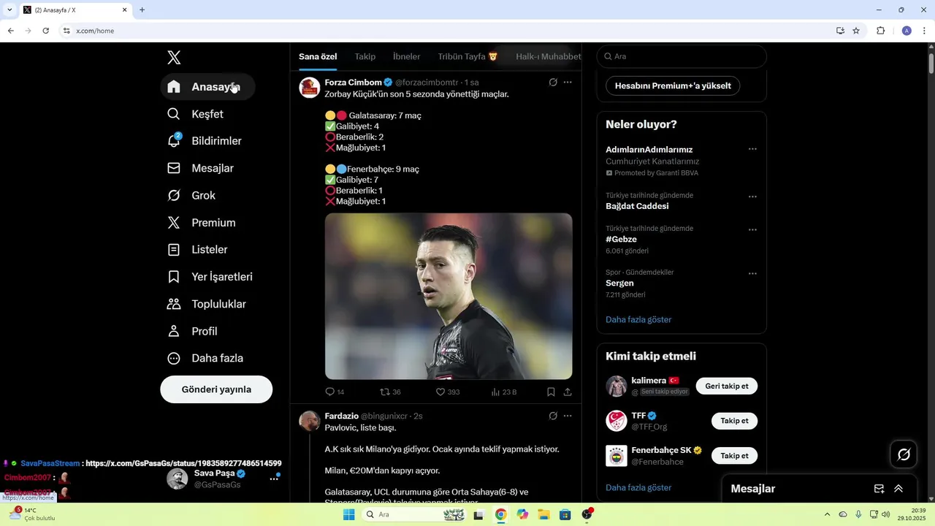The height and width of the screenshot is (526, 935).
Task: Switch to the İbneler tab
Action: [407, 56]
